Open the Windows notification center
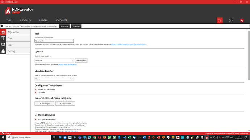The image size is (250, 140). click(x=246, y=137)
